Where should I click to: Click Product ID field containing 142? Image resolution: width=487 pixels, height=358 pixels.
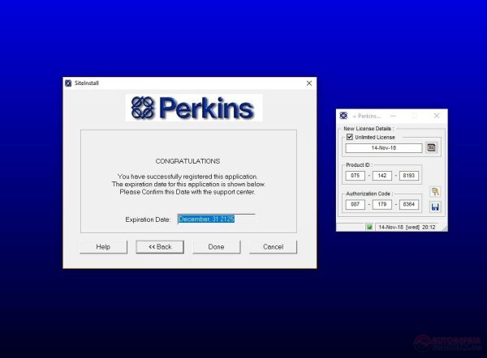click(x=382, y=176)
